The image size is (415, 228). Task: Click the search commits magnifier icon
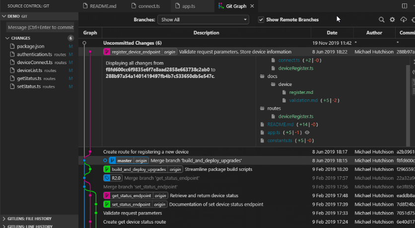click(x=381, y=20)
